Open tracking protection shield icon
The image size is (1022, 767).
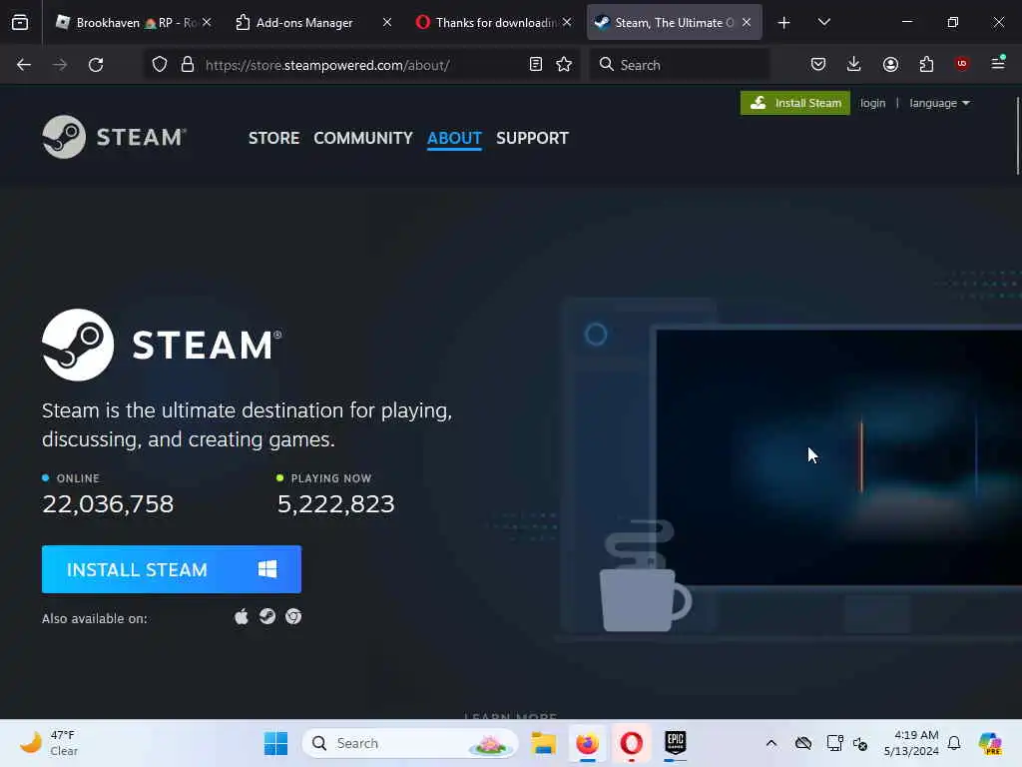(160, 65)
